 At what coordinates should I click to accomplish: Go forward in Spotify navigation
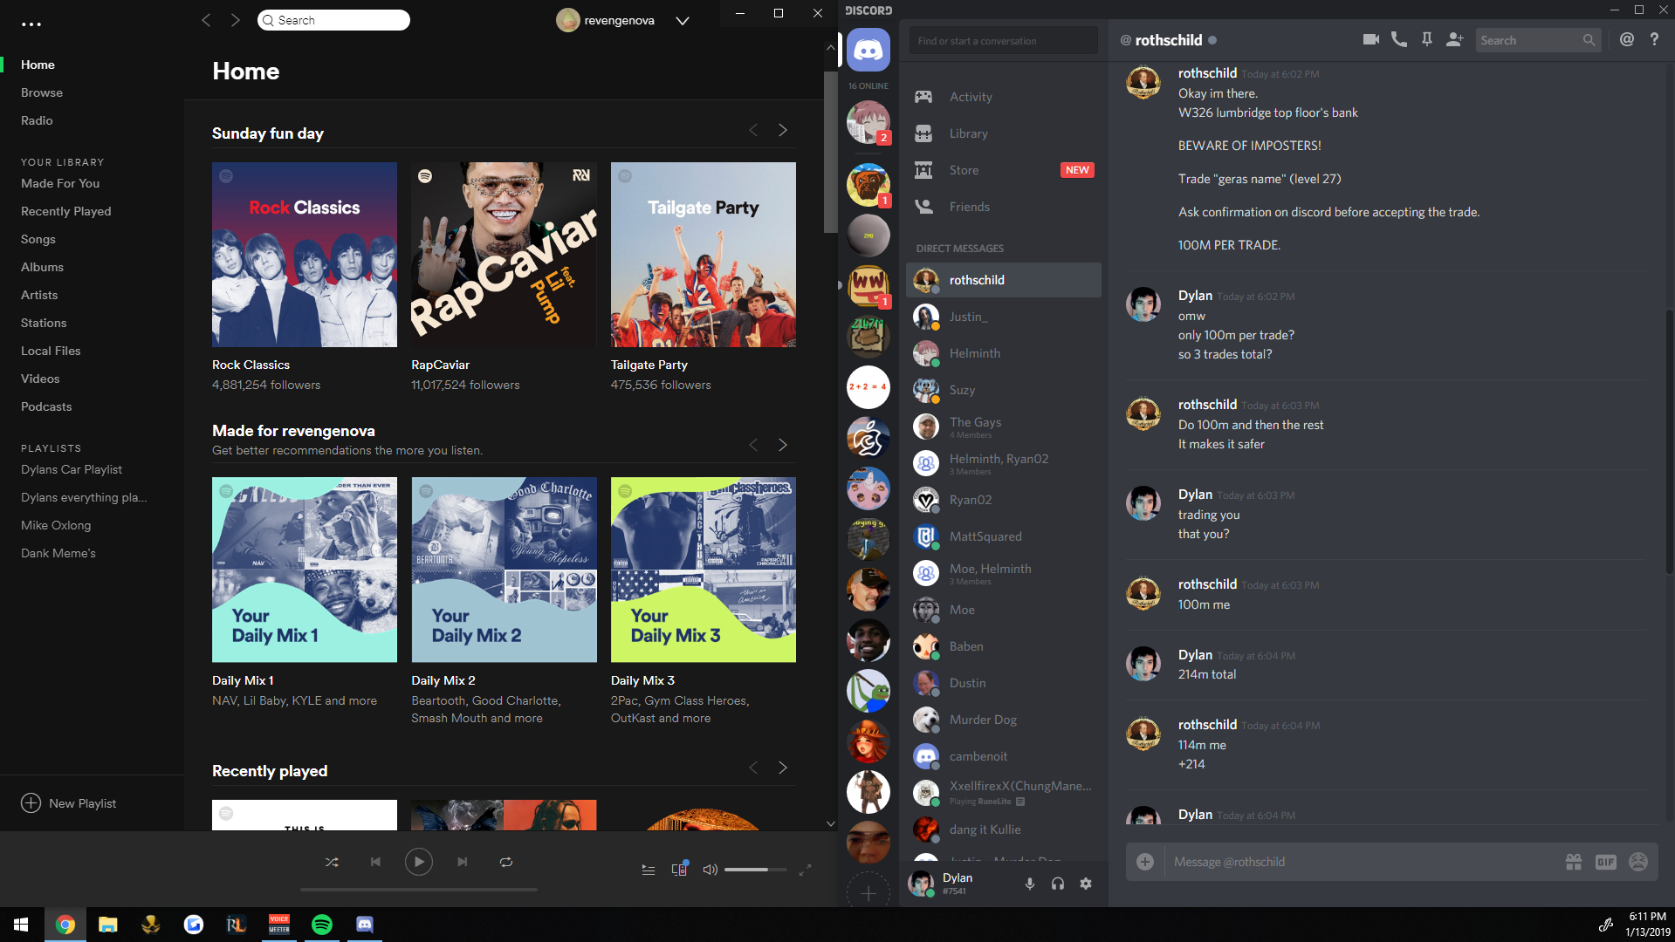[x=236, y=20]
